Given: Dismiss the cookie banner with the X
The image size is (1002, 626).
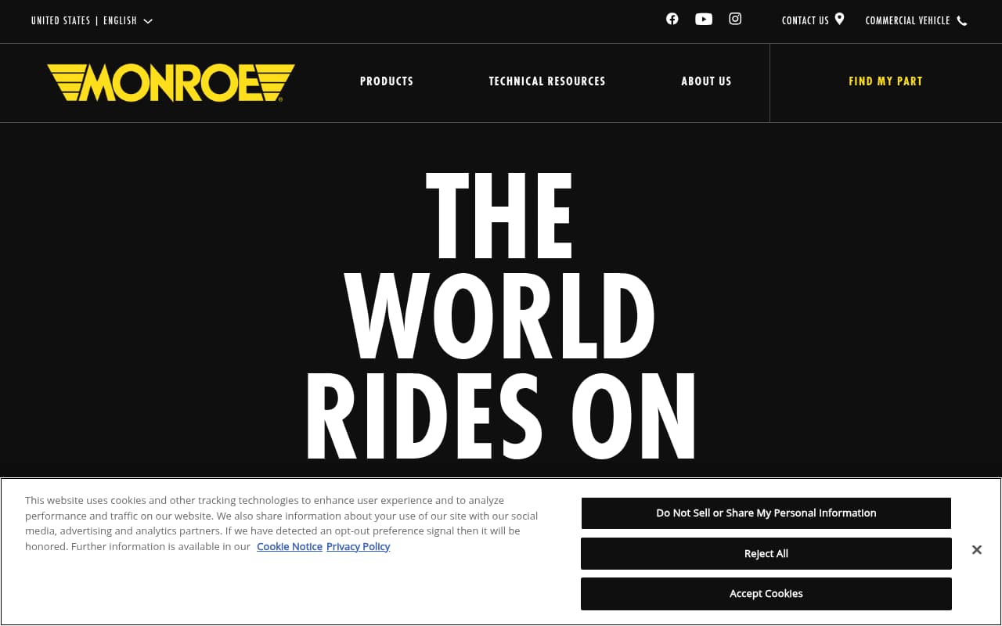Looking at the screenshot, I should click(x=976, y=549).
